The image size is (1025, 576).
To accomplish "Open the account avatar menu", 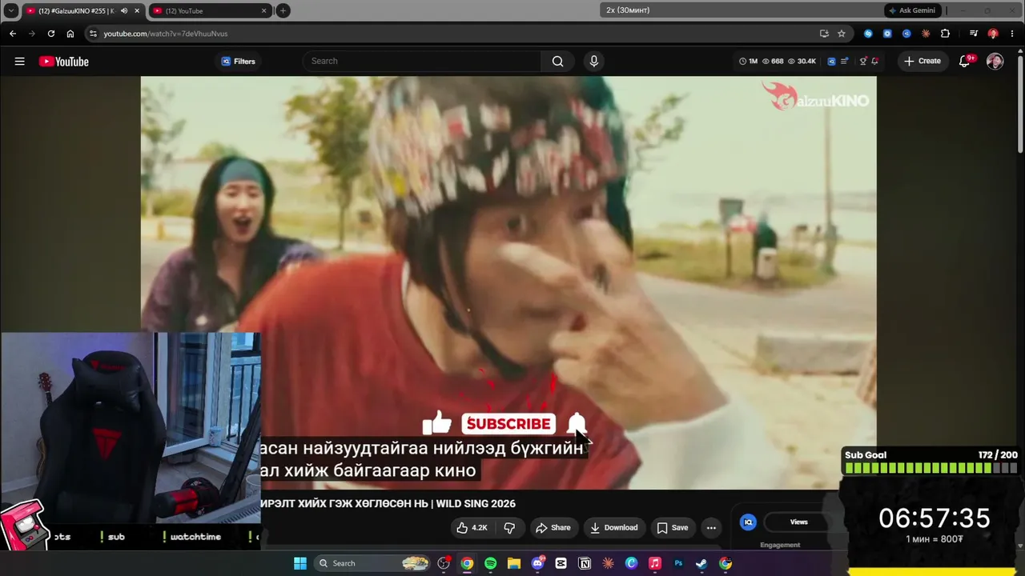I will click(x=995, y=62).
